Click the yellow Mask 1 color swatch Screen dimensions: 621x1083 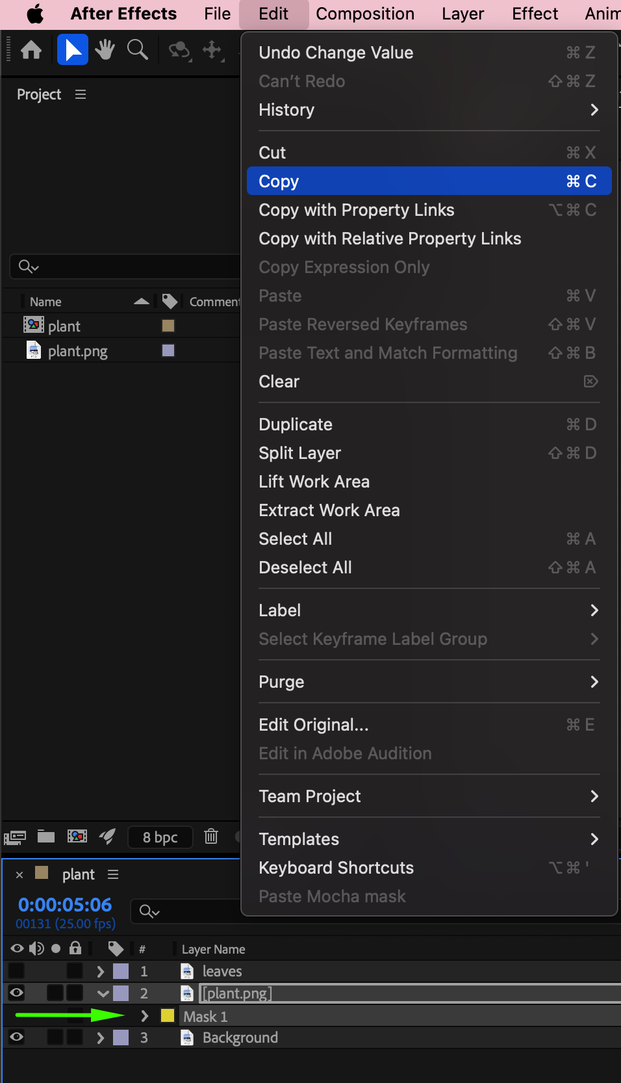[x=168, y=1016]
